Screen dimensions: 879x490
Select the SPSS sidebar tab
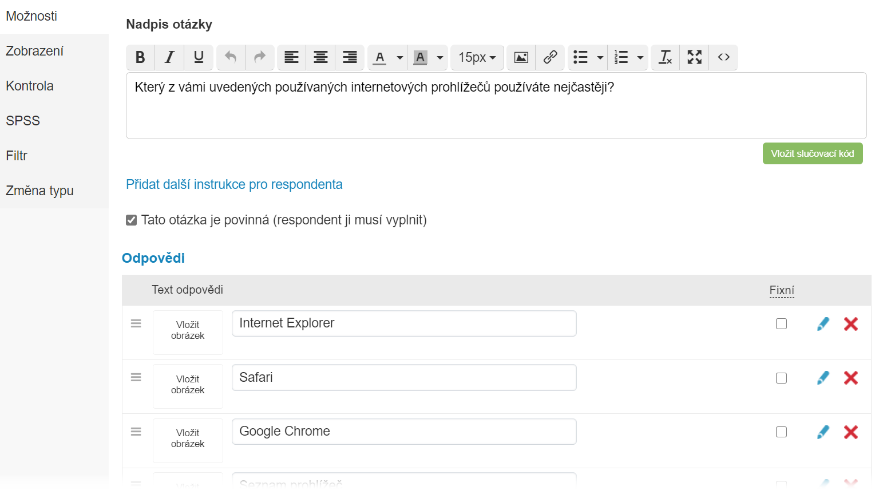pyautogui.click(x=54, y=121)
